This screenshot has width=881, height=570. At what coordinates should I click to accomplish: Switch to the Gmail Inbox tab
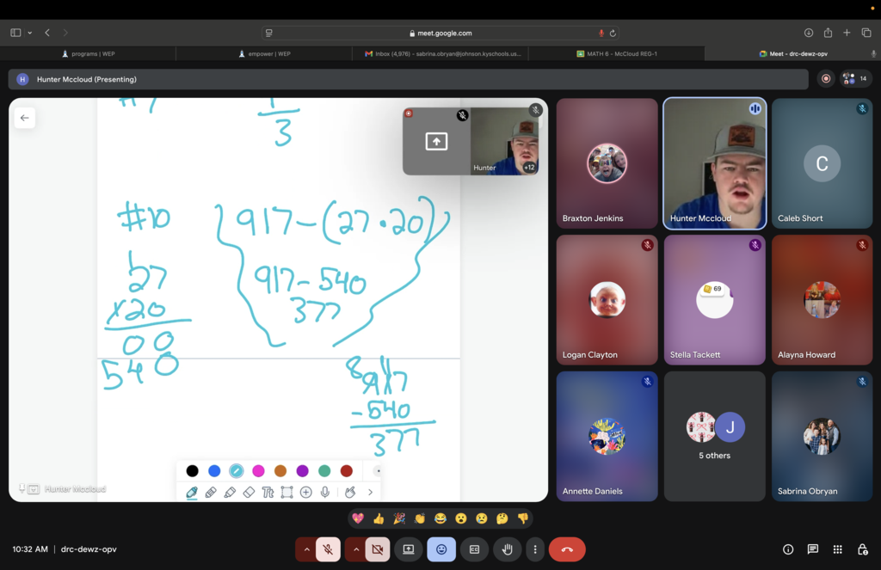pyautogui.click(x=440, y=53)
